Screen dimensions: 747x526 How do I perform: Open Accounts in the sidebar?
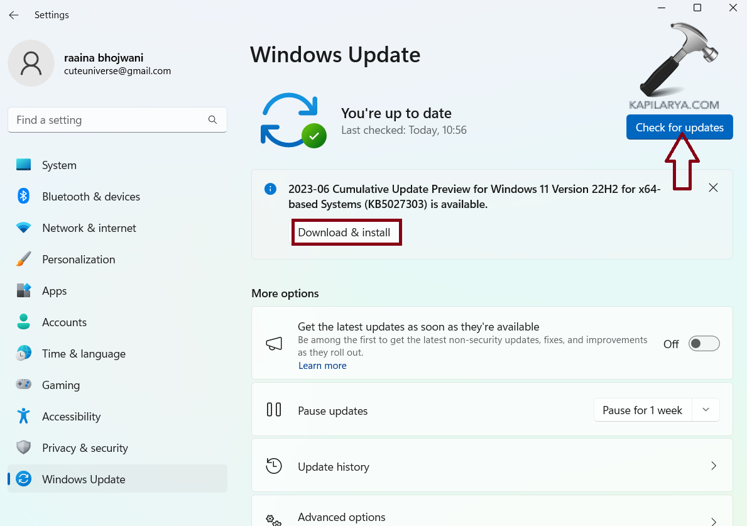pos(64,322)
